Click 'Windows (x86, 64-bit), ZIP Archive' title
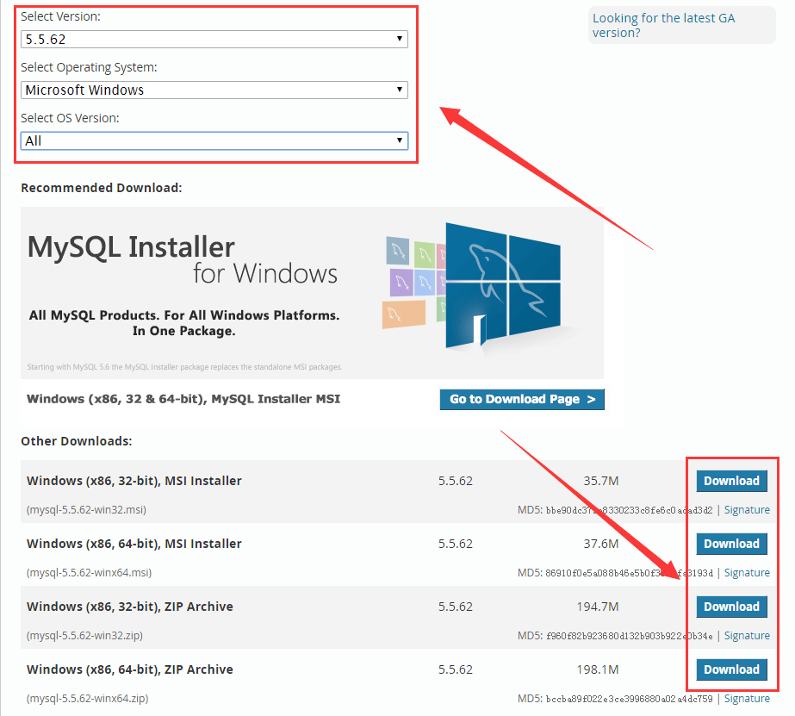The height and width of the screenshot is (716, 795). point(130,669)
